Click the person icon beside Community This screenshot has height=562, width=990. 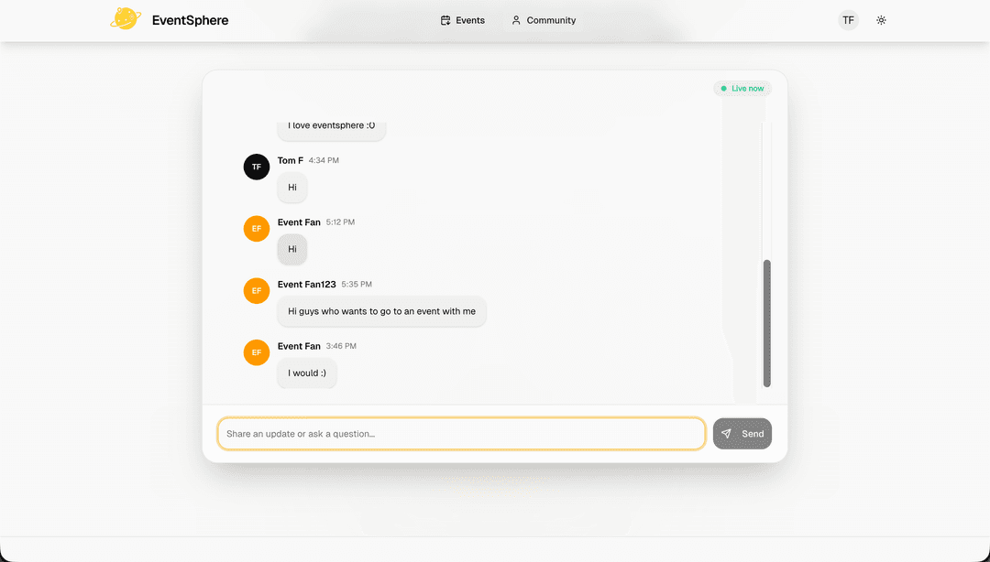pyautogui.click(x=515, y=19)
